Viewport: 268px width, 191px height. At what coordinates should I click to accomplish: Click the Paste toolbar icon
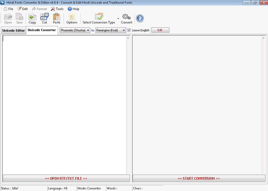pos(57,19)
